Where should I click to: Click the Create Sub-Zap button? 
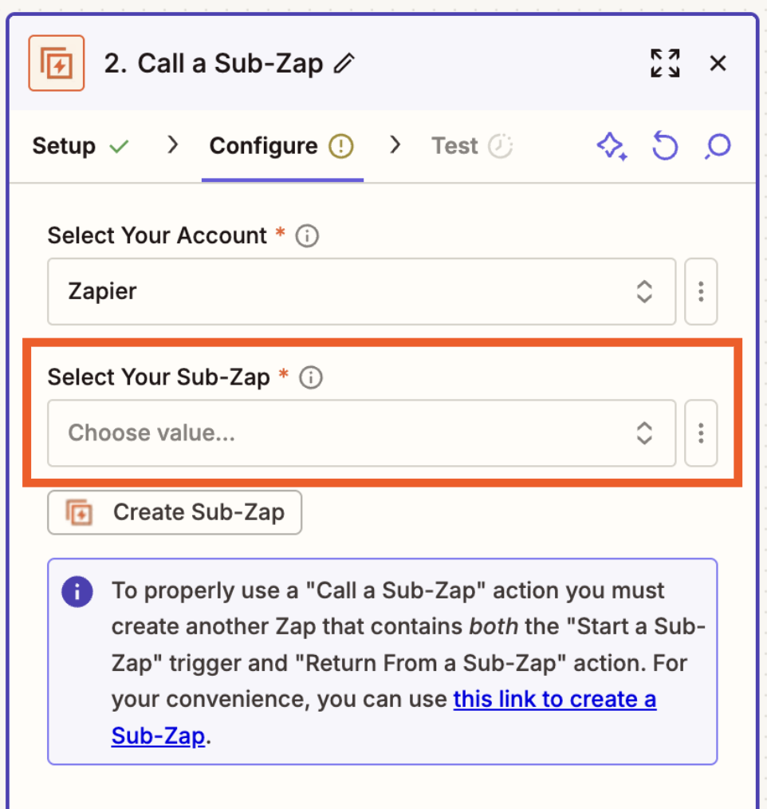tap(175, 512)
